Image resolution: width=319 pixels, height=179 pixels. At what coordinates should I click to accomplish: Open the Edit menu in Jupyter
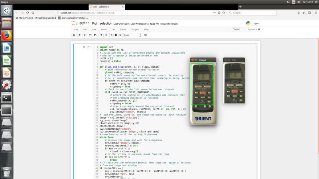pos(85,29)
